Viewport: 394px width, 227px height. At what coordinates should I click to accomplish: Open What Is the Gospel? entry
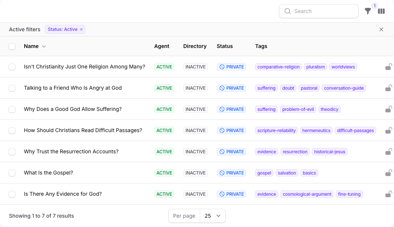pos(48,173)
